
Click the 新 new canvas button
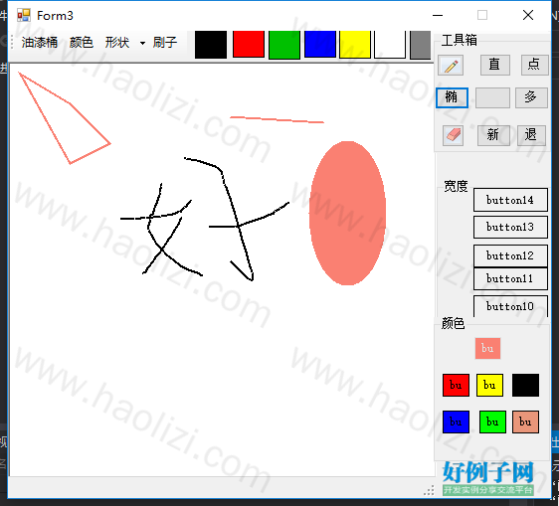click(493, 135)
